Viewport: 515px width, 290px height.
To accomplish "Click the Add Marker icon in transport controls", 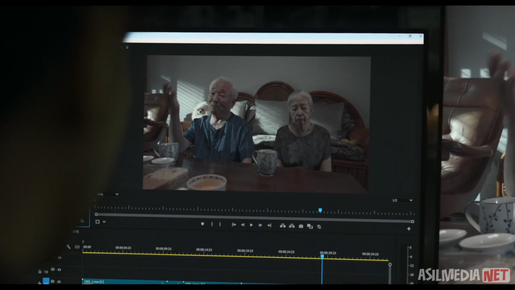I will 202,224.
